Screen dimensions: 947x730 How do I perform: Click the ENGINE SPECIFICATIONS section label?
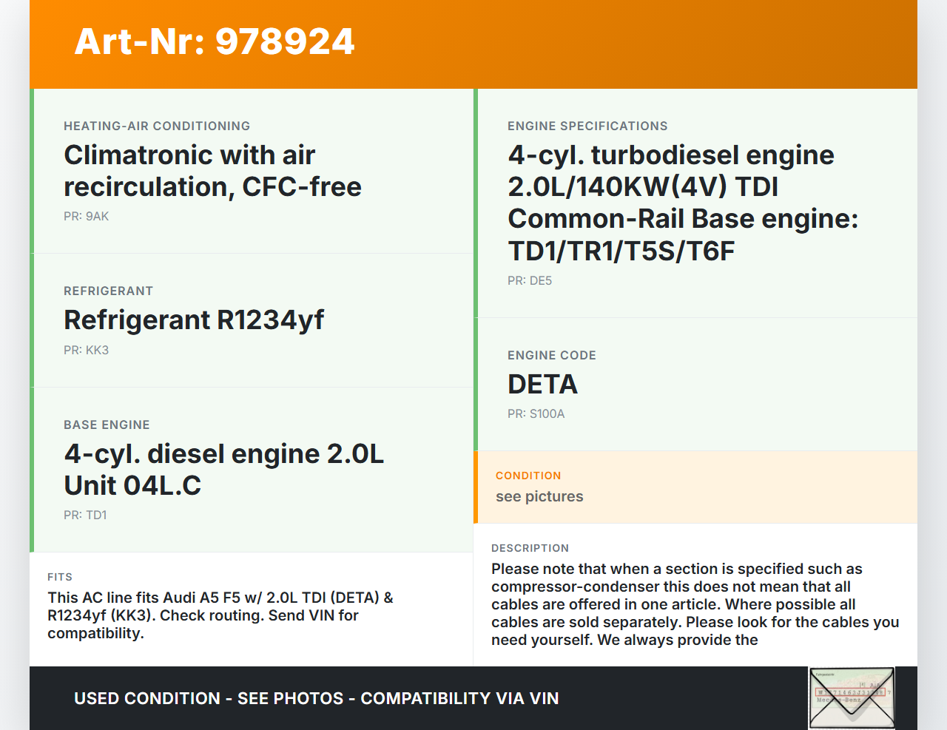coord(587,126)
